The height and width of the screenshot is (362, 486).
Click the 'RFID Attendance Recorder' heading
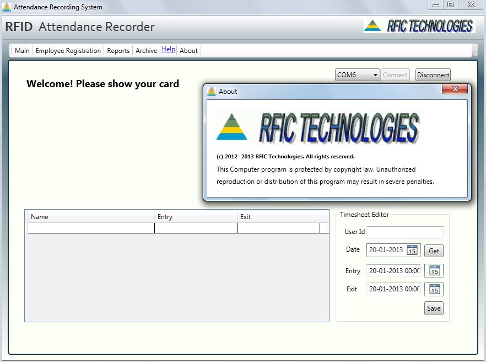pyautogui.click(x=80, y=26)
